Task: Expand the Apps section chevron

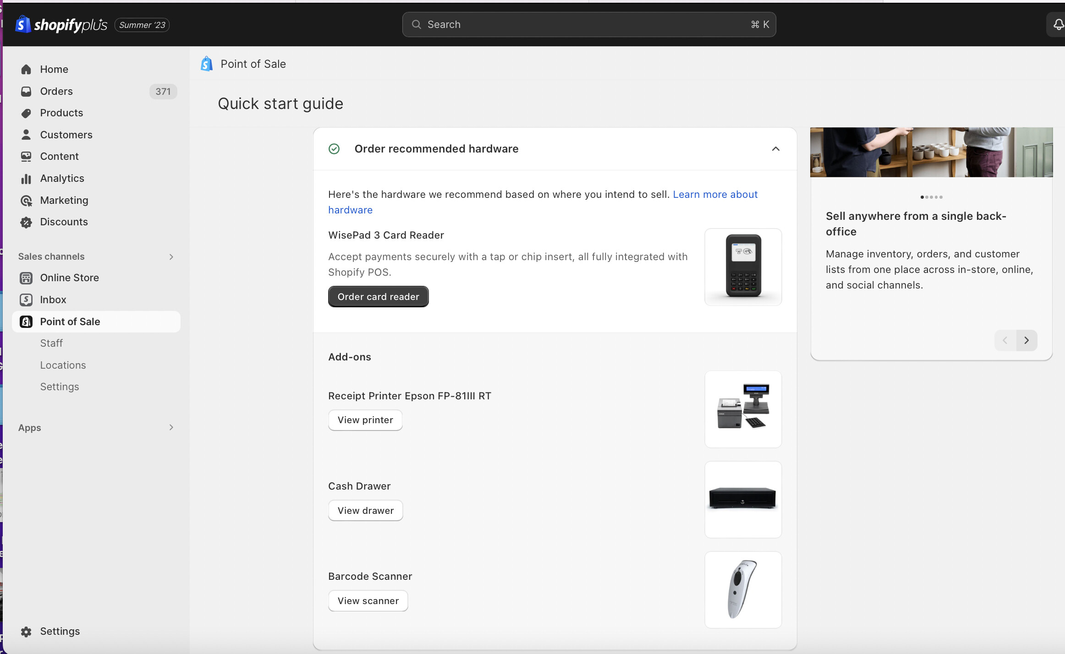Action: pos(171,428)
